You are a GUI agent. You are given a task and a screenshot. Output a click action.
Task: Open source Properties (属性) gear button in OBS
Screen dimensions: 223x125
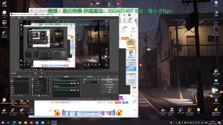37,73
